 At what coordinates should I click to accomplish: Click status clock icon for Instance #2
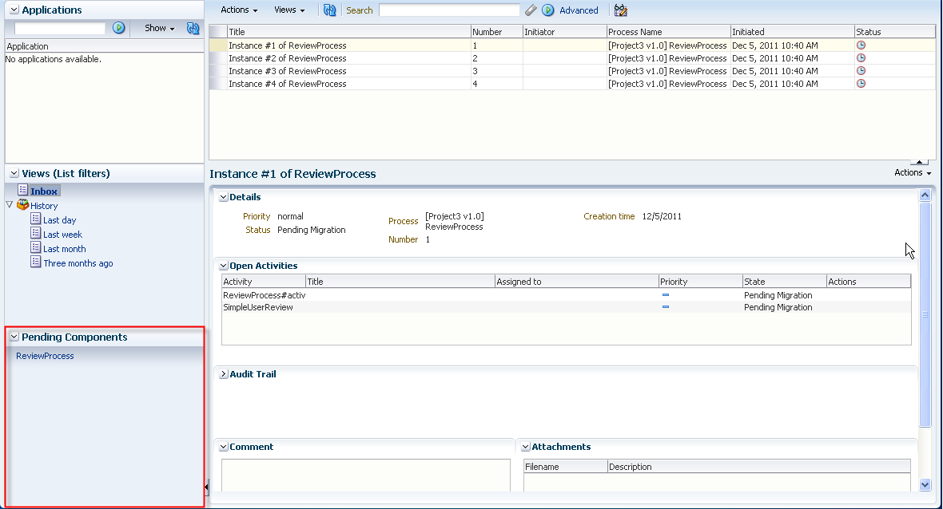[x=861, y=58]
